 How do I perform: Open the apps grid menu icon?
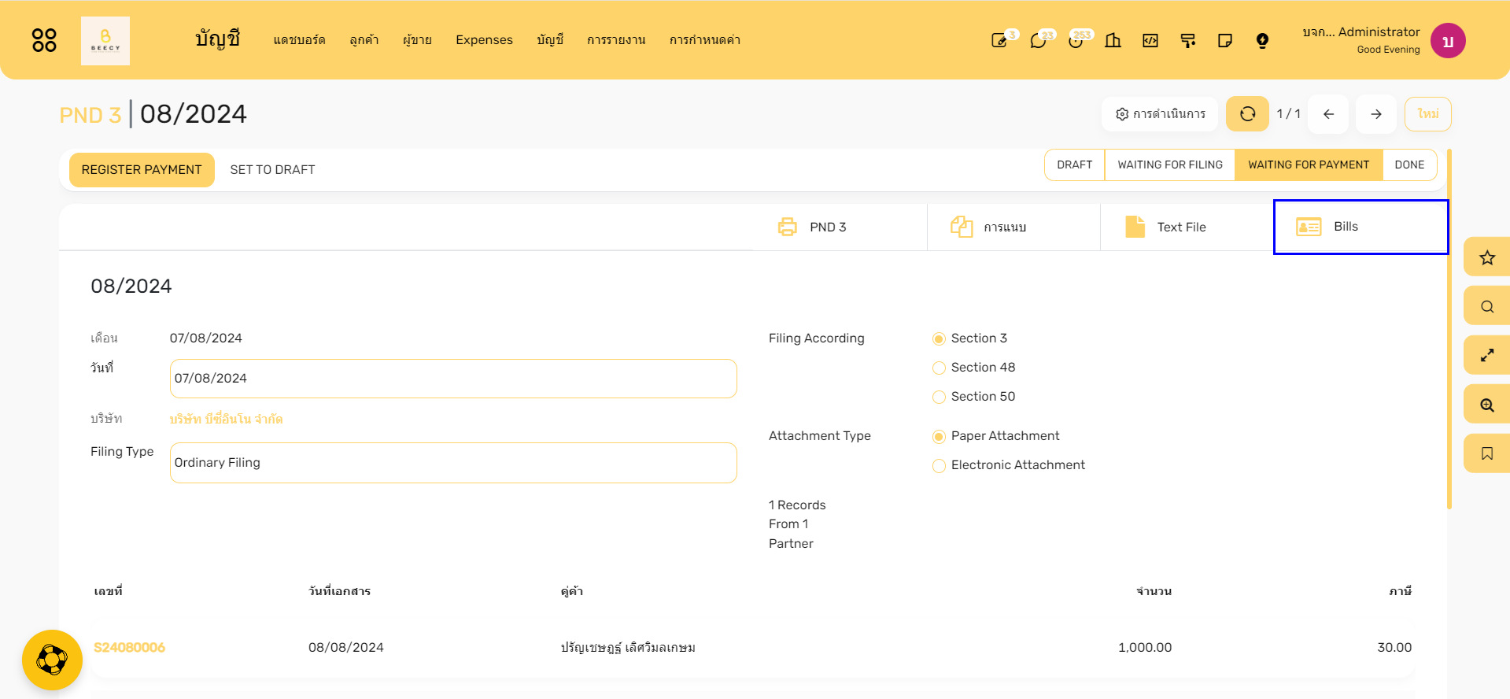pyautogui.click(x=44, y=40)
